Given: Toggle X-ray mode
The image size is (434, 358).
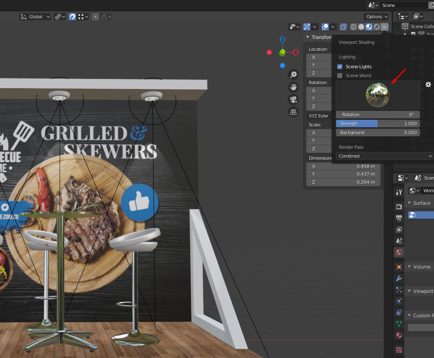Looking at the screenshot, I should (343, 27).
